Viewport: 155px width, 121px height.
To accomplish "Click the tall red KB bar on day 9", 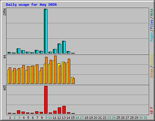I will click(x=46, y=100).
